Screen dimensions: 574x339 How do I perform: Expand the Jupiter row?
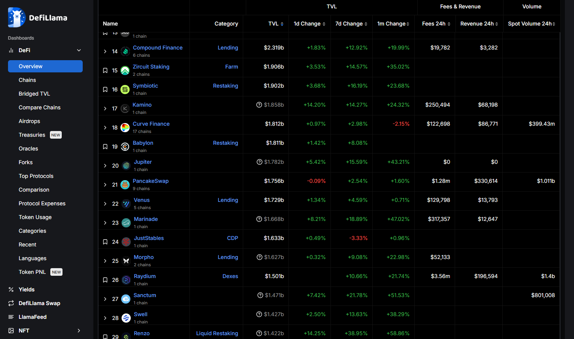pos(105,166)
